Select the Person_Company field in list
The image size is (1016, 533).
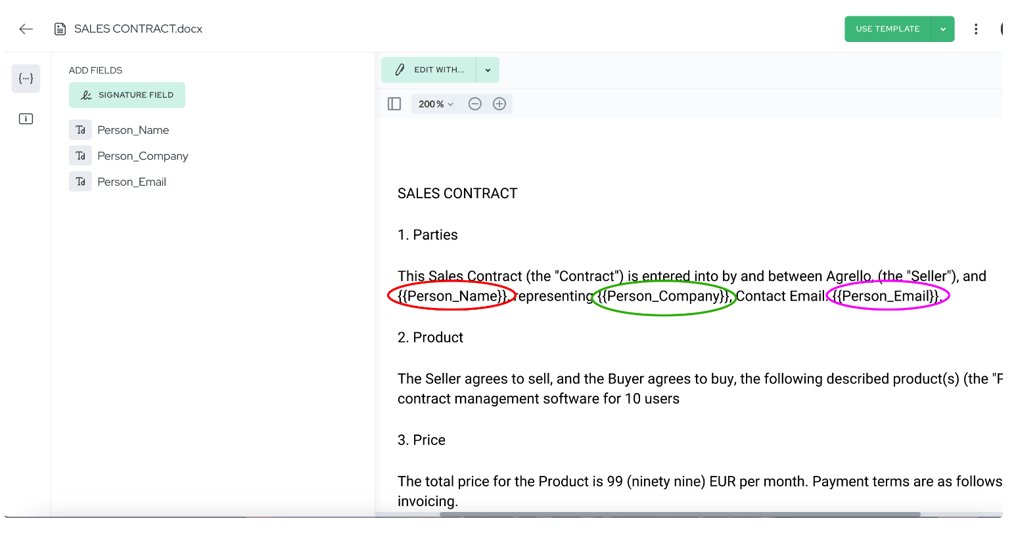[x=143, y=156]
